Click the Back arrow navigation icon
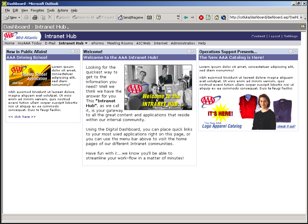308x224 pixels. point(186,17)
